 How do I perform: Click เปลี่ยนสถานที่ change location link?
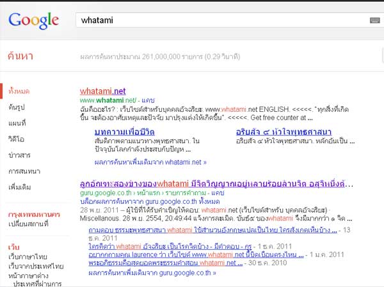tap(28, 224)
